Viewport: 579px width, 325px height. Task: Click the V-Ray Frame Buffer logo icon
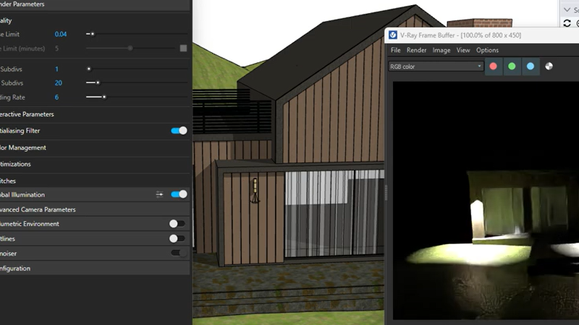pos(393,35)
